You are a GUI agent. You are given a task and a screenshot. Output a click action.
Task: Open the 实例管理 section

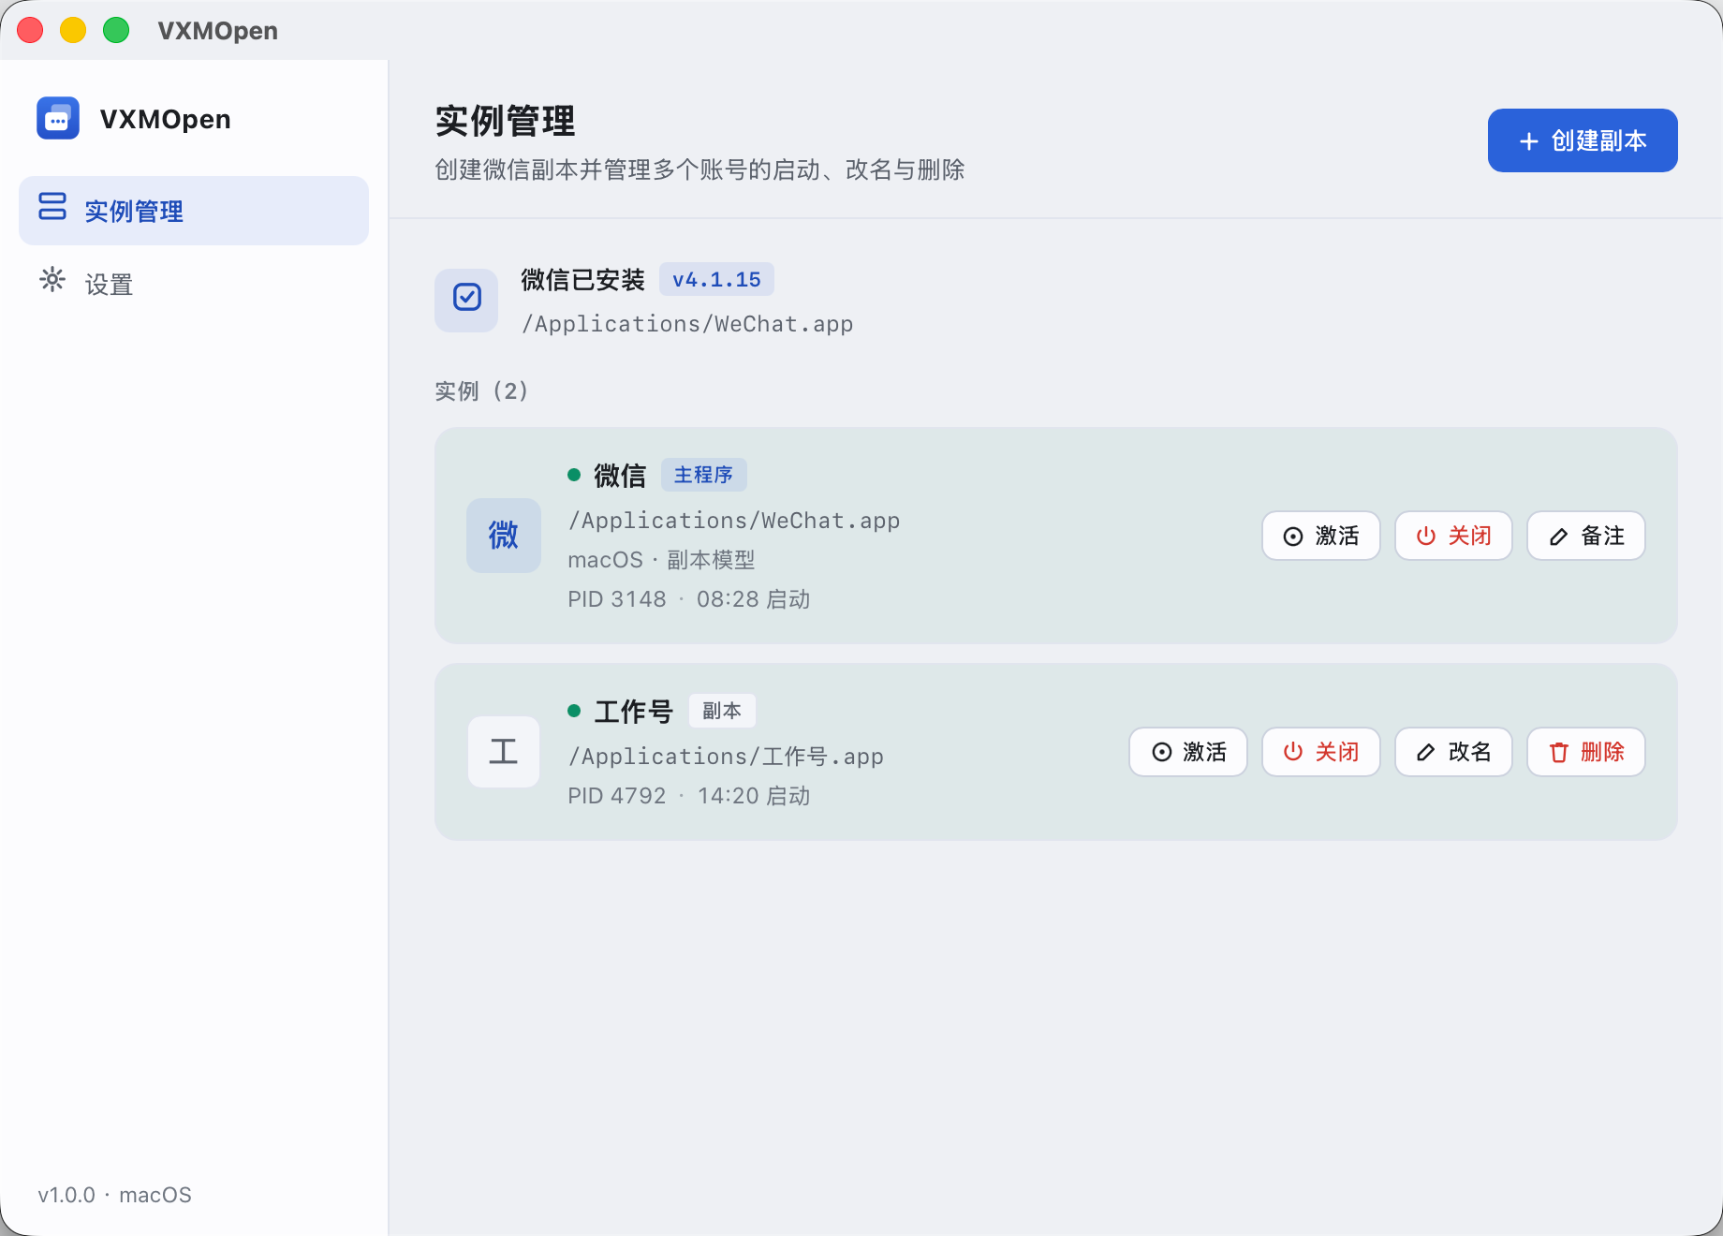(194, 211)
